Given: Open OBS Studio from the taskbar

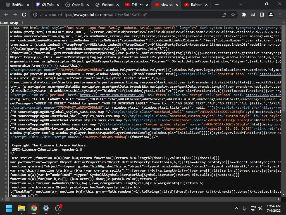Looking at the screenshot, I should pyautogui.click(x=58, y=208).
